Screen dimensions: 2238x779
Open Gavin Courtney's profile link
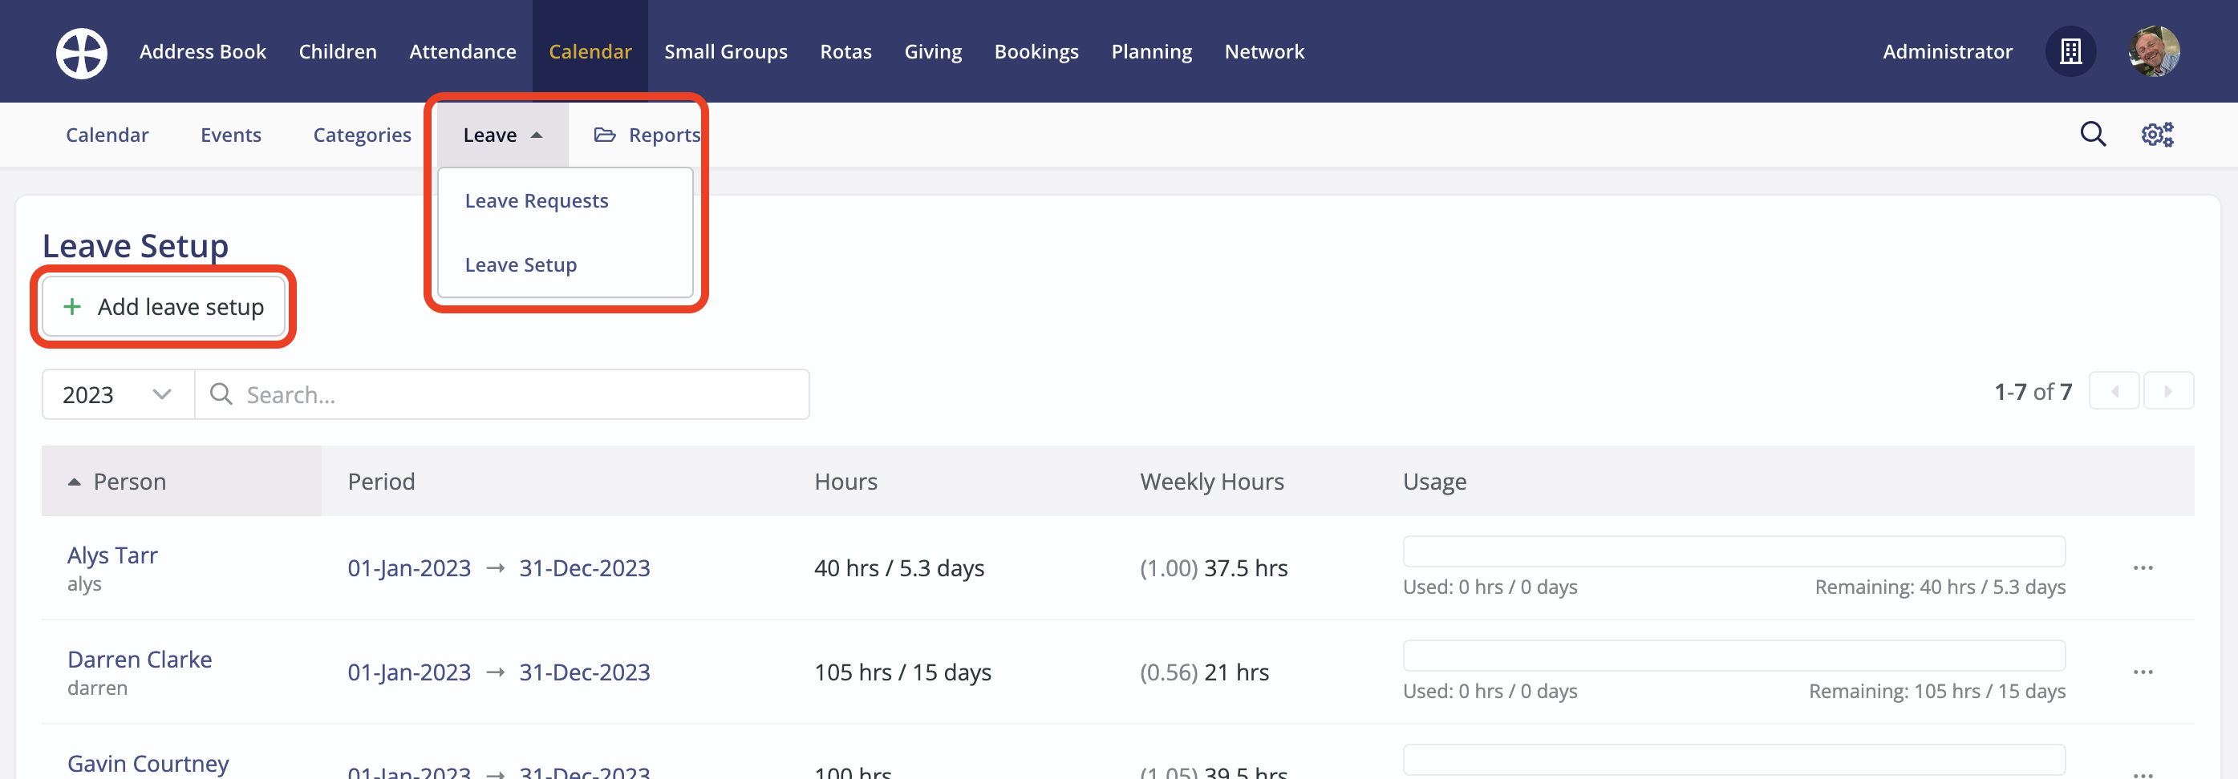tap(148, 763)
